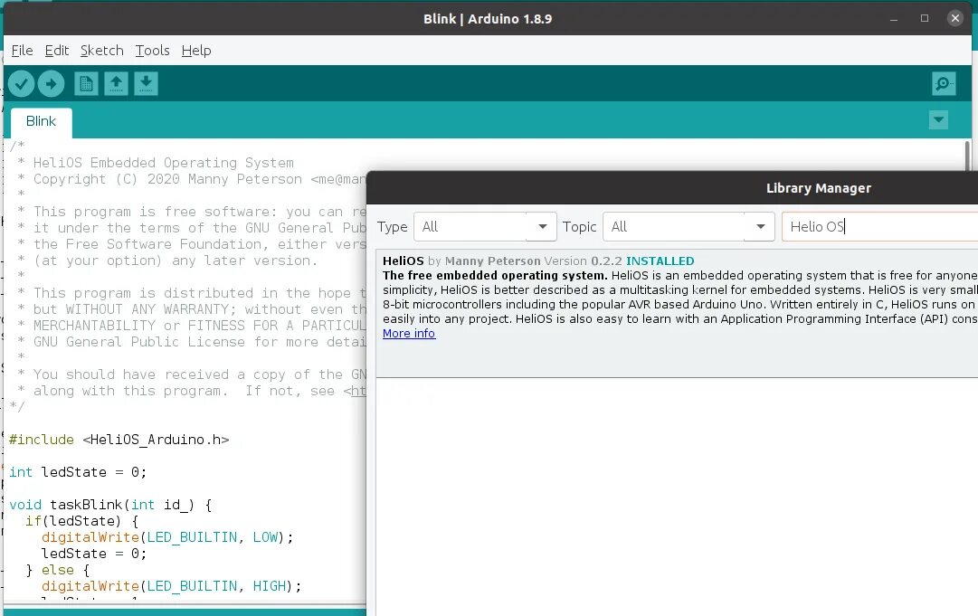Click the INSTALLED status label for HeliOS
This screenshot has width=978, height=616.
660,261
